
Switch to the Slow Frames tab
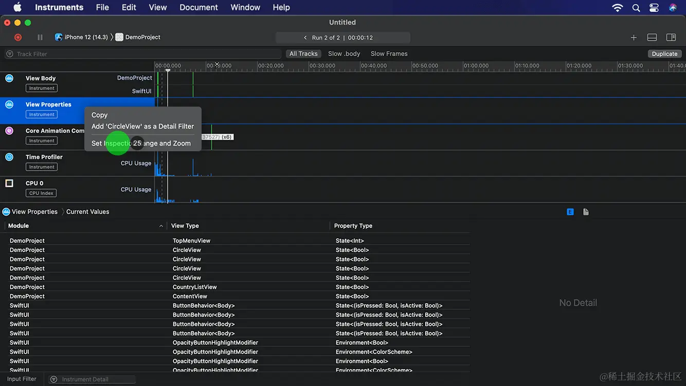click(x=389, y=54)
